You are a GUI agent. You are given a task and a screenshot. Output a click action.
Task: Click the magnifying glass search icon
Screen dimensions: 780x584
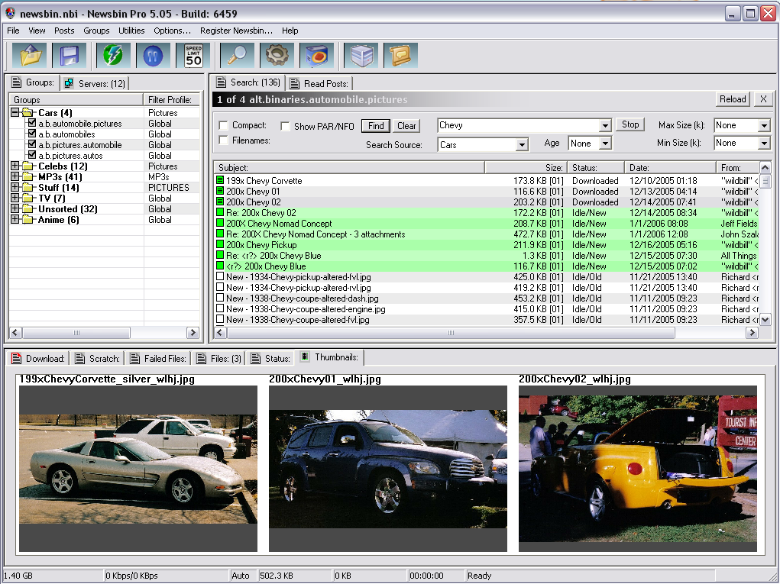click(x=237, y=56)
